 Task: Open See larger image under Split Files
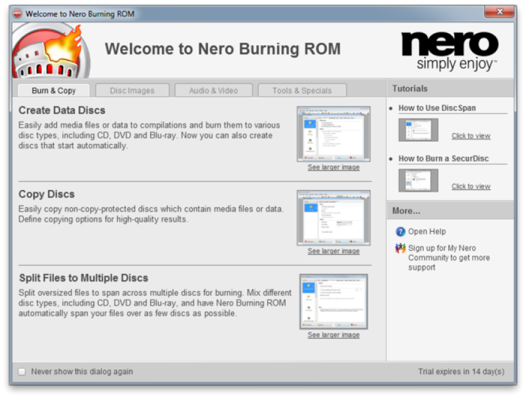333,335
